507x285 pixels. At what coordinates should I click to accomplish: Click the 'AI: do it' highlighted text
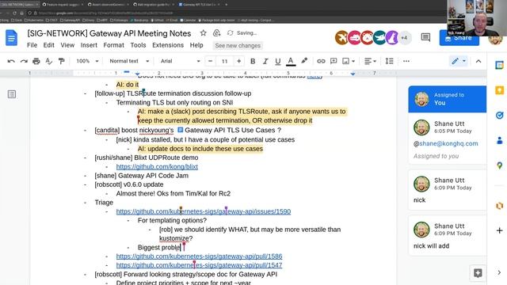[128, 85]
